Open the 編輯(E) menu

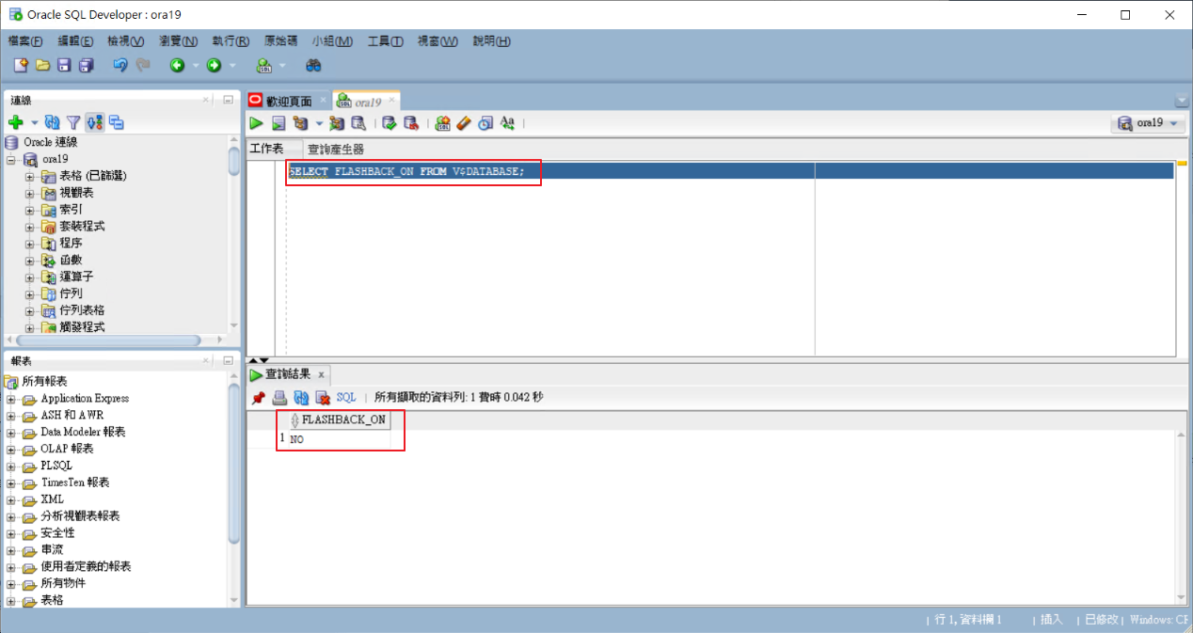pyautogui.click(x=75, y=41)
